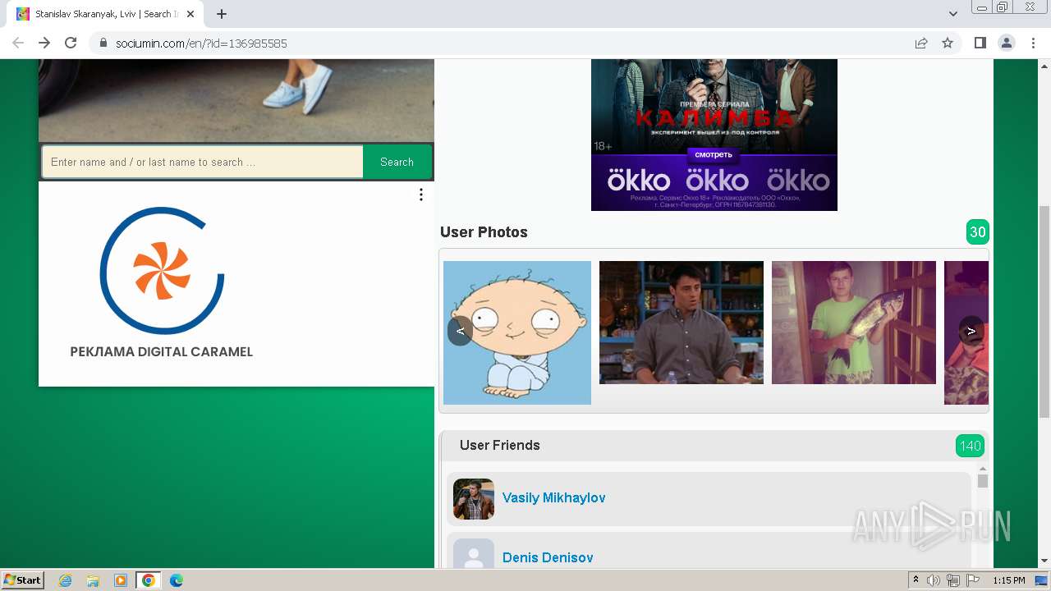Close the Stanislav Skaranyak tab
This screenshot has width=1051, height=591.
pos(190,14)
